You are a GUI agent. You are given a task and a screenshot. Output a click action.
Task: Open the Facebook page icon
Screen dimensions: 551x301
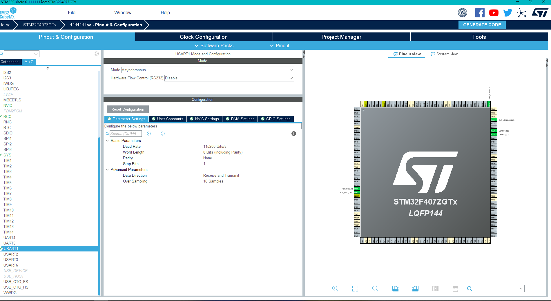coord(480,12)
